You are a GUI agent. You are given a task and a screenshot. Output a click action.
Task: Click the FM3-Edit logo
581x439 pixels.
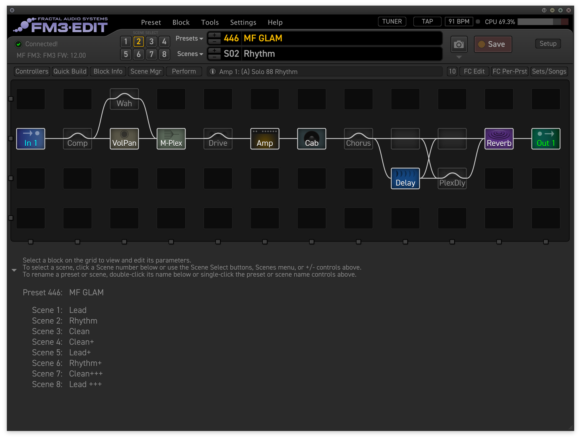coord(61,25)
